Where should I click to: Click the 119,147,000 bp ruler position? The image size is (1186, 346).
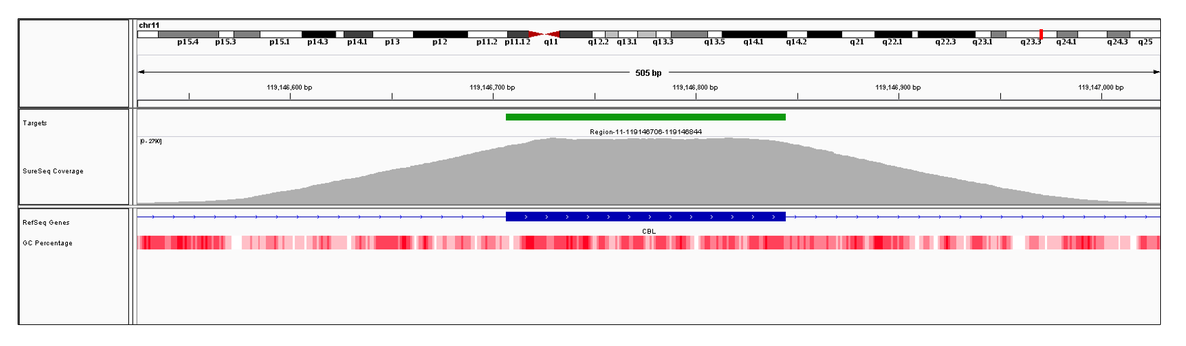click(1101, 87)
